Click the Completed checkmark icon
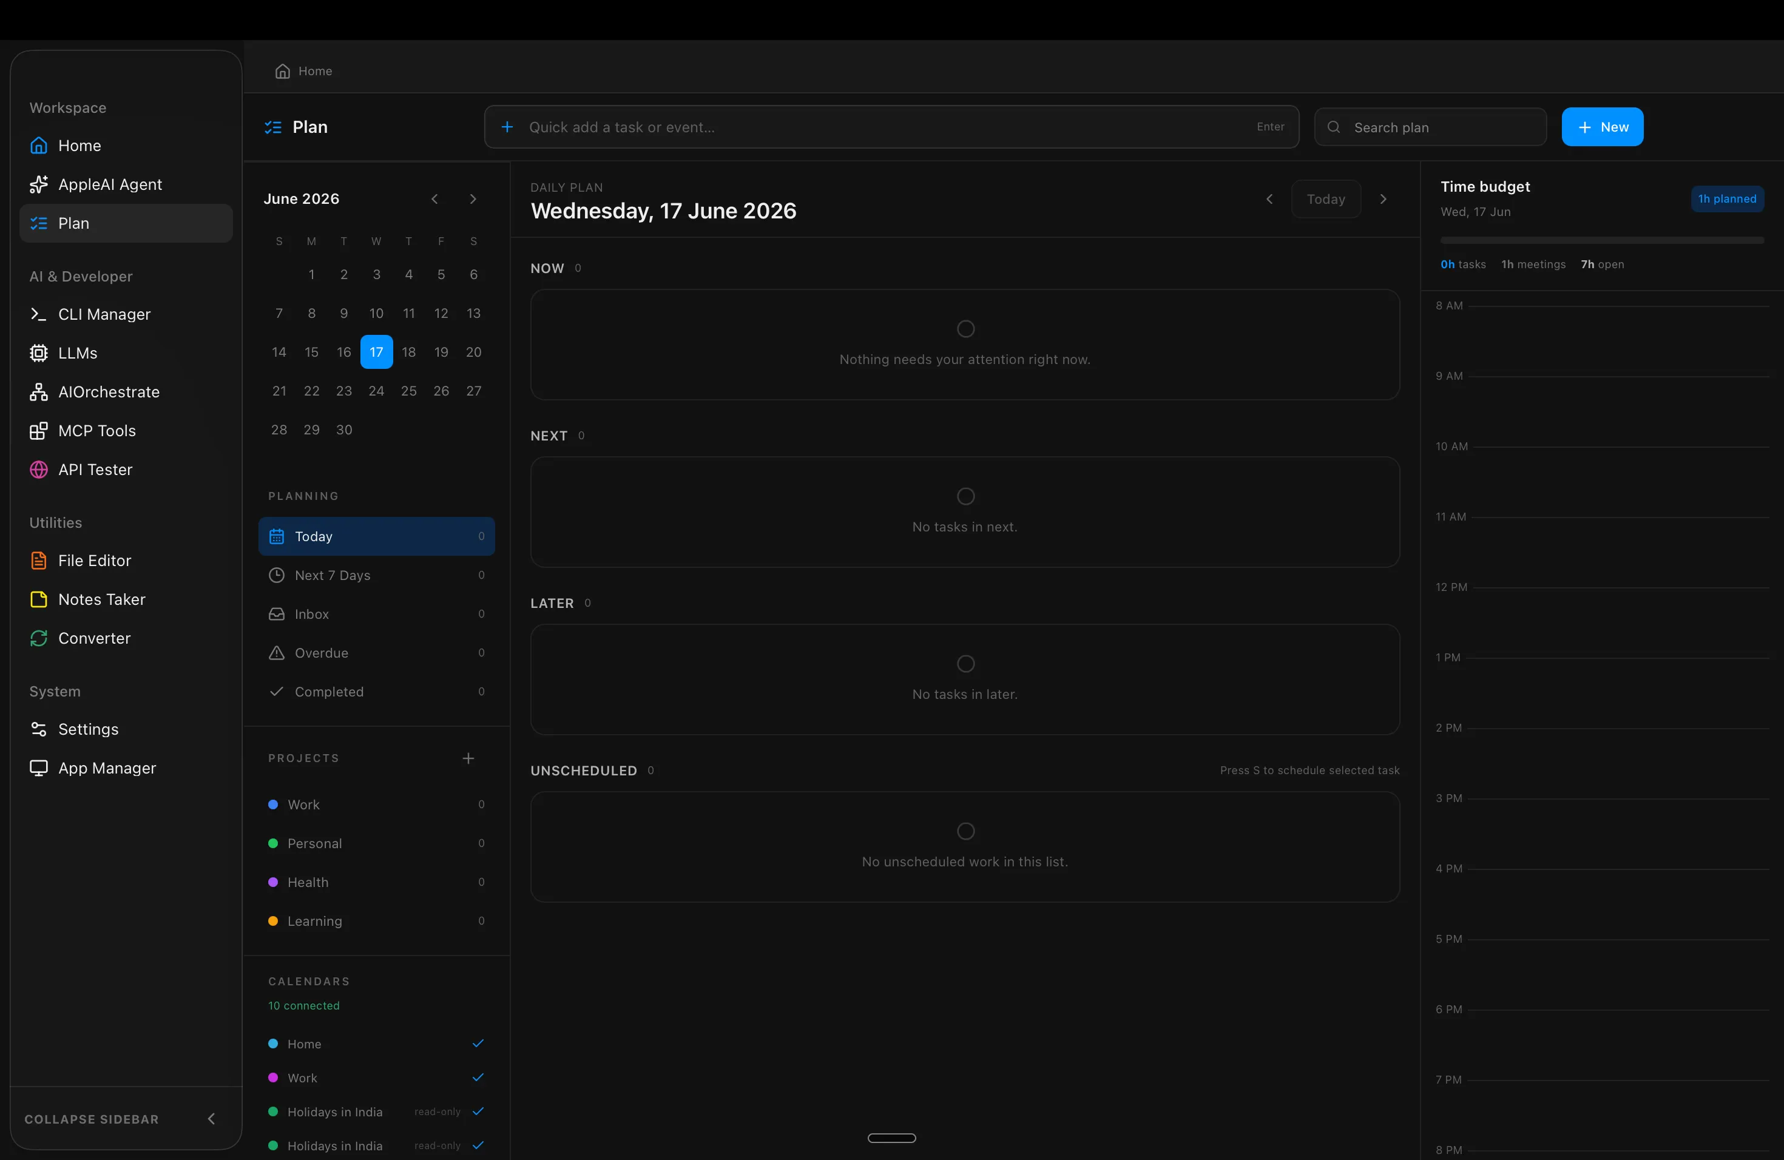1784x1160 pixels. [x=277, y=692]
